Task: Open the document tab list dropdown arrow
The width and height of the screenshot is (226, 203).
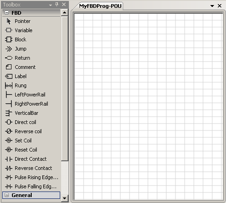Action: tap(212, 6)
